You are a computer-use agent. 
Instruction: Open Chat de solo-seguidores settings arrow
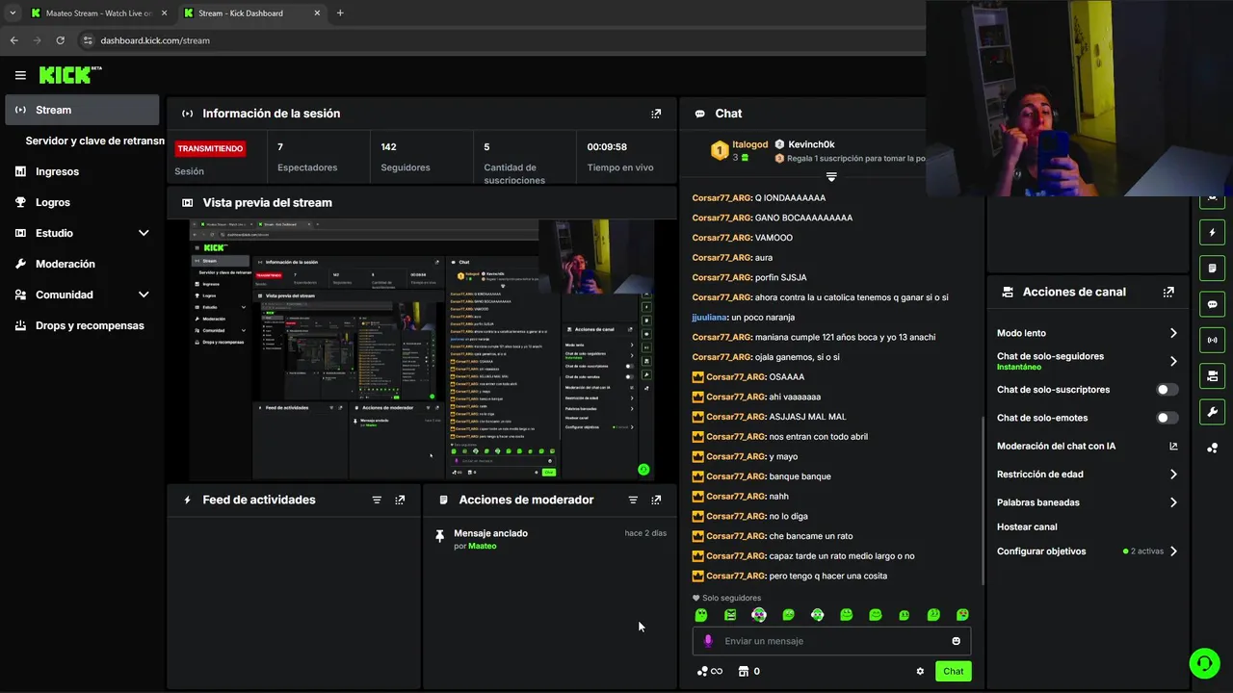[x=1173, y=361]
